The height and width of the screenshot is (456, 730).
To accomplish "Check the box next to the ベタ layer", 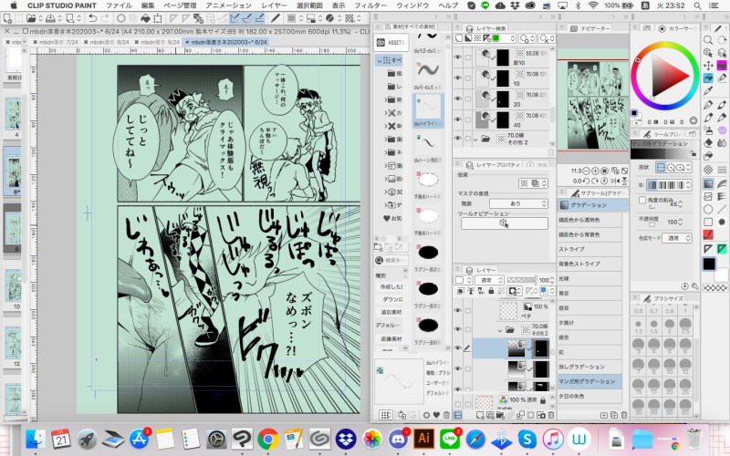I will click(468, 311).
